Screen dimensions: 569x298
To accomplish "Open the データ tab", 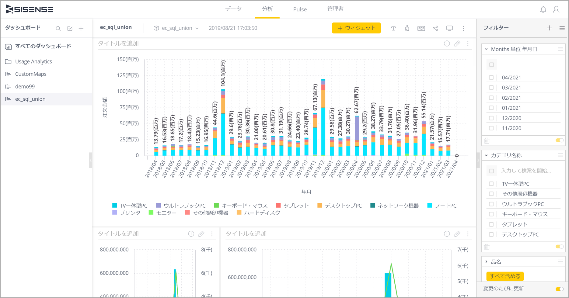I will 233,9.
